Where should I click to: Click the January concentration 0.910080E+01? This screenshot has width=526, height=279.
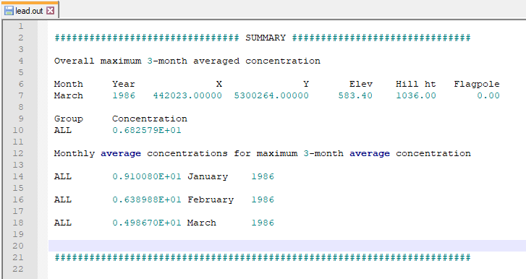tap(147, 176)
